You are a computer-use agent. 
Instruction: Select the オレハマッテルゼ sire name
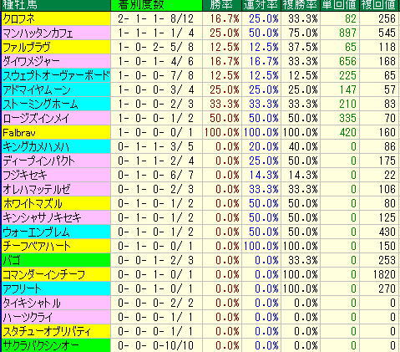coord(37,189)
